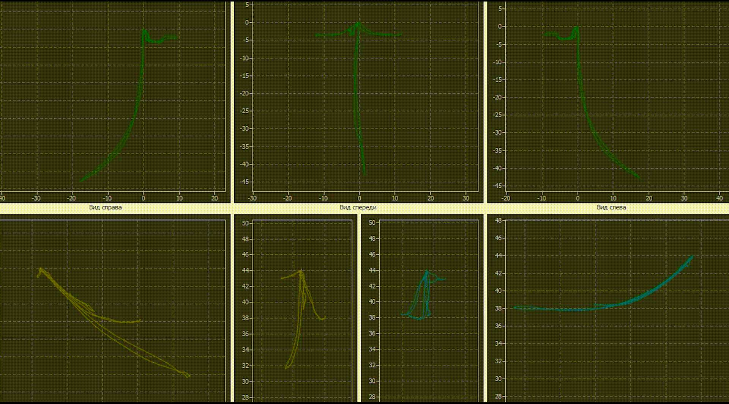Click the green peak in the front view chart
The width and height of the screenshot is (729, 404).
pos(358,23)
